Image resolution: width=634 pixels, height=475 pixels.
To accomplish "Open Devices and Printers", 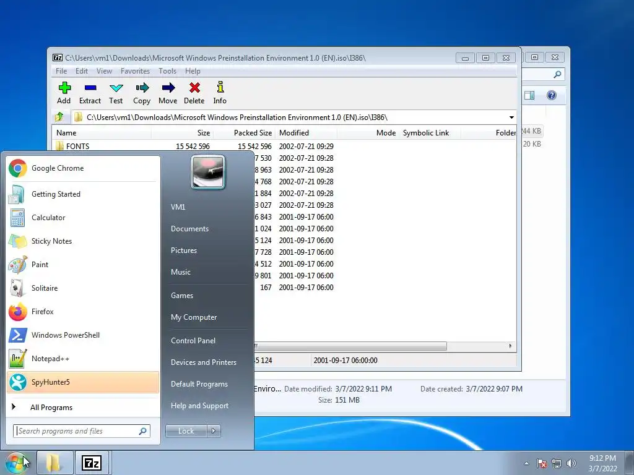I will tap(203, 362).
